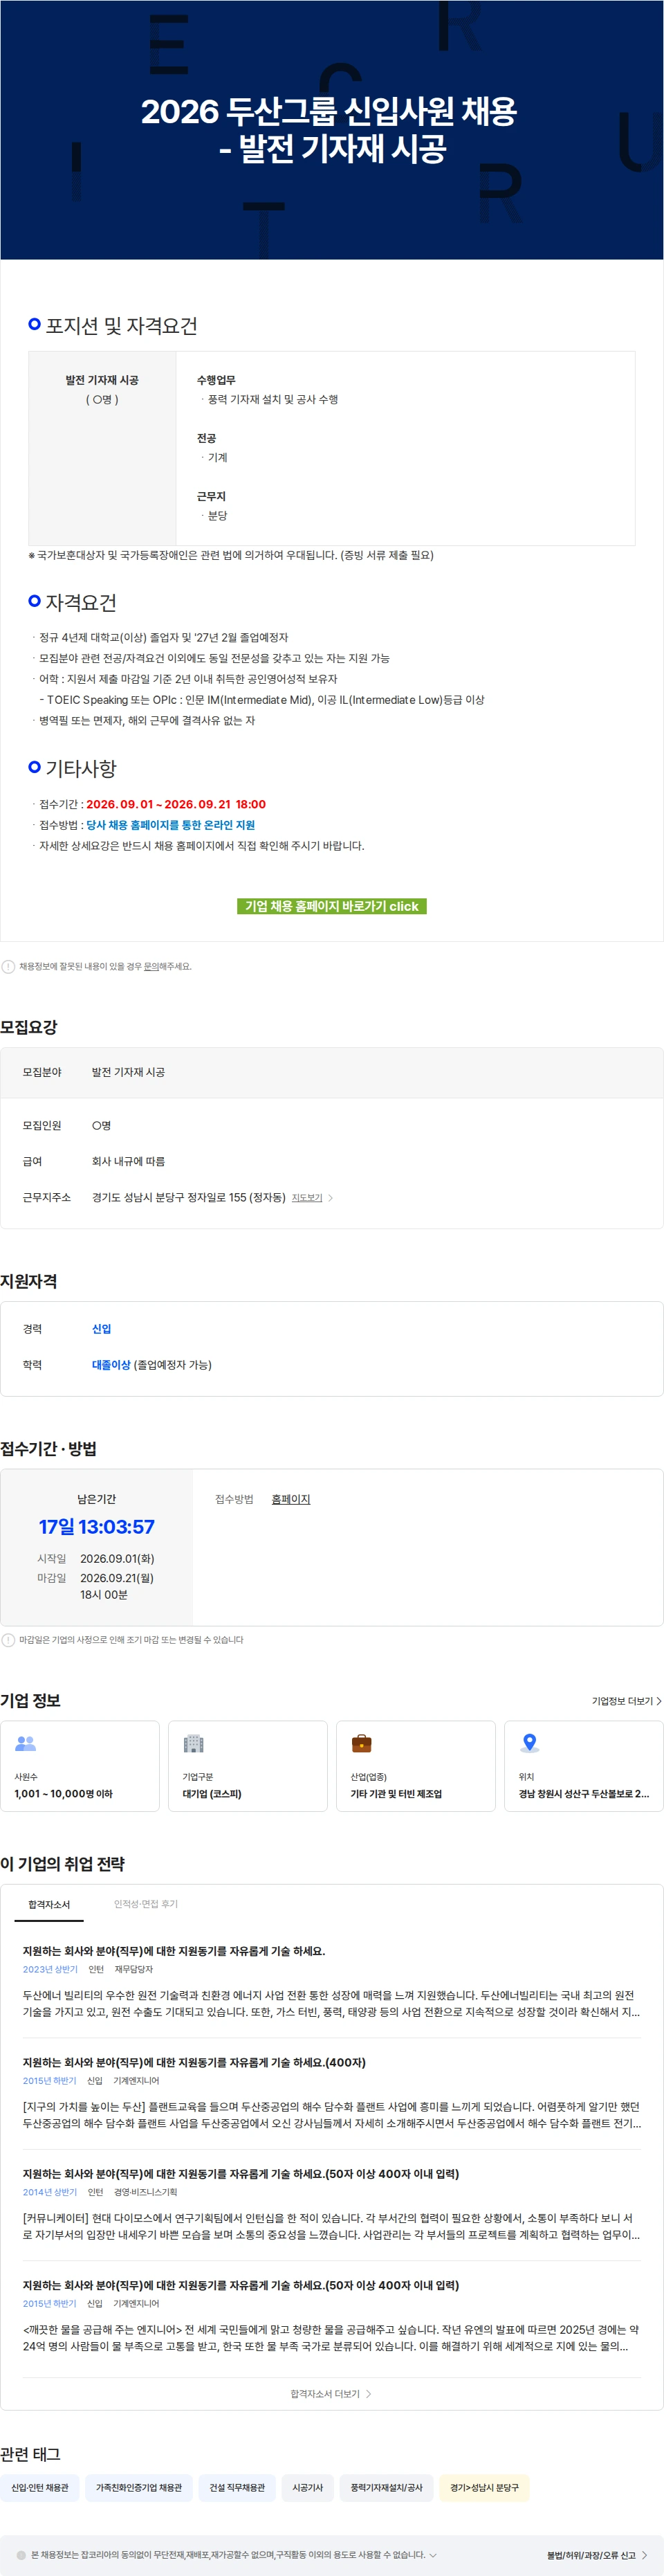The image size is (664, 2576).
Task: Open the 2014년 상반기 경영·비즈니스기획 essay entry
Action: [332, 2204]
